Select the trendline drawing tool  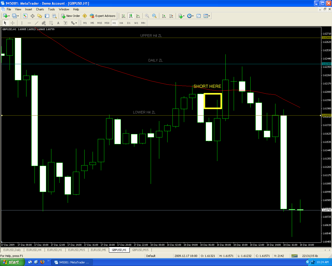[36, 23]
